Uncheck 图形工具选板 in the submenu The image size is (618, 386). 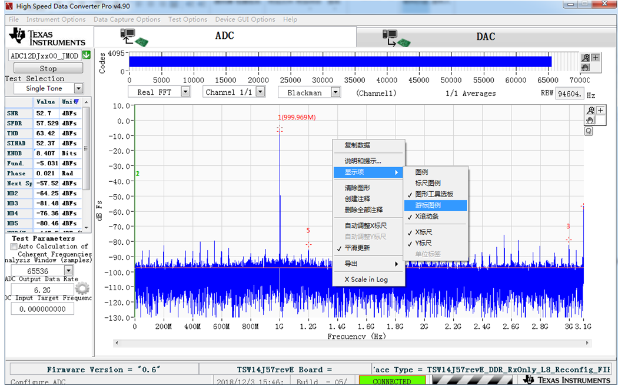pos(436,194)
